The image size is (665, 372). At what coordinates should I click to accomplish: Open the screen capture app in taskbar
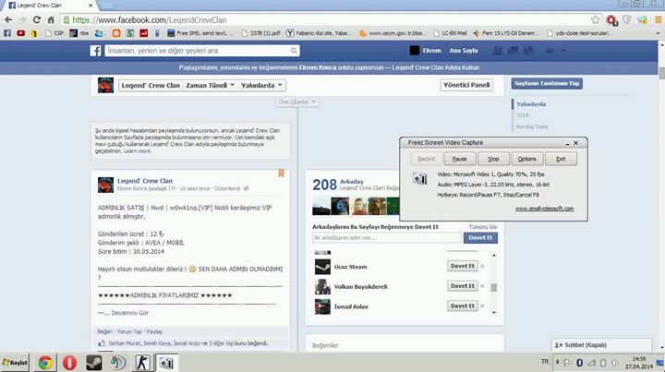[x=166, y=363]
